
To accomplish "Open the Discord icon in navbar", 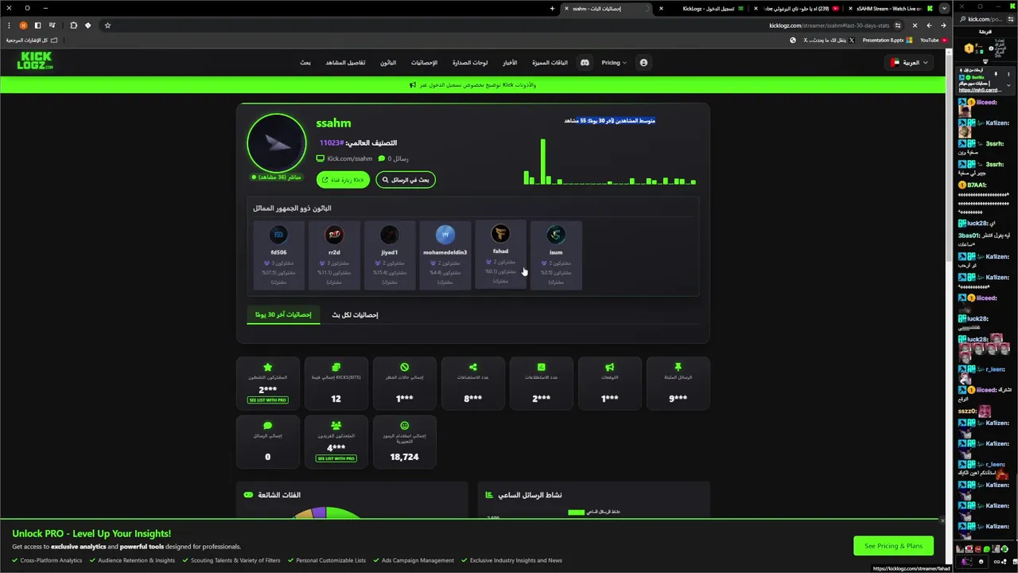I will pyautogui.click(x=585, y=62).
